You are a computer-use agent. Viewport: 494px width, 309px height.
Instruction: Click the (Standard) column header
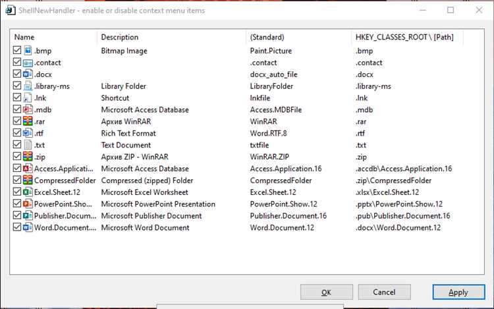298,37
